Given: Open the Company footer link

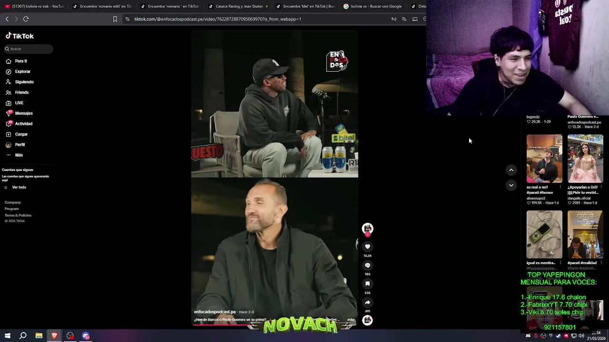Looking at the screenshot, I should (x=13, y=202).
